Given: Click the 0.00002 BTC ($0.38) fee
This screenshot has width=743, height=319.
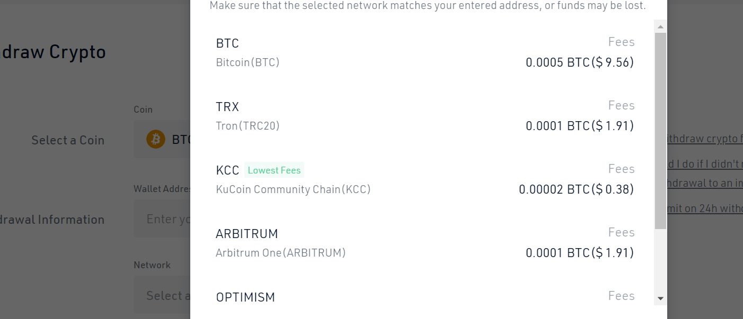Looking at the screenshot, I should pos(576,189).
